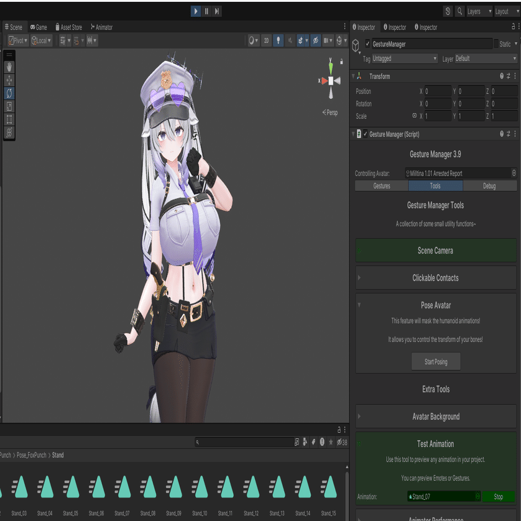Click the Persp projection label
The image size is (521, 521).
(330, 113)
